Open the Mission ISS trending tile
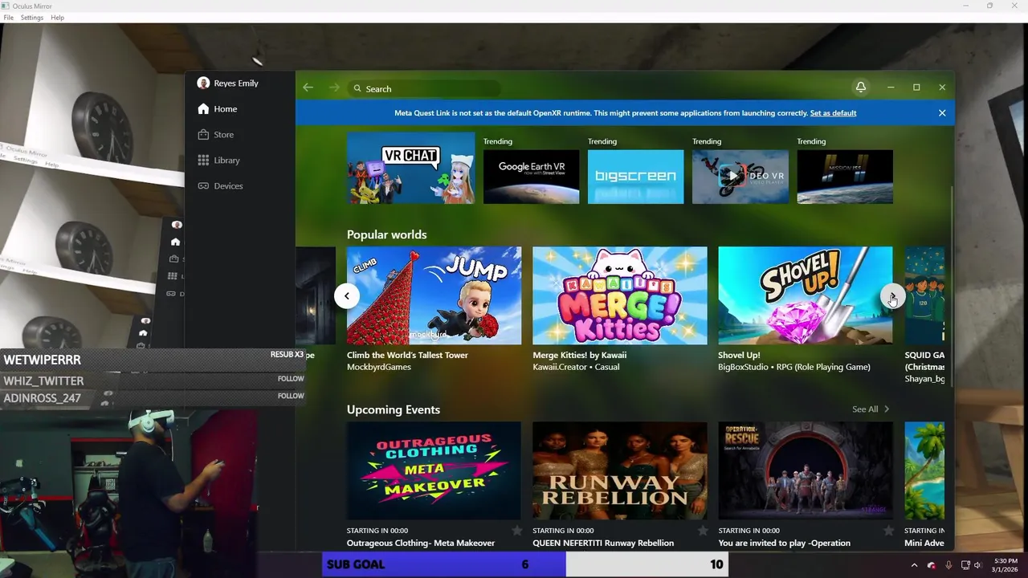The height and width of the screenshot is (578, 1028). click(844, 177)
